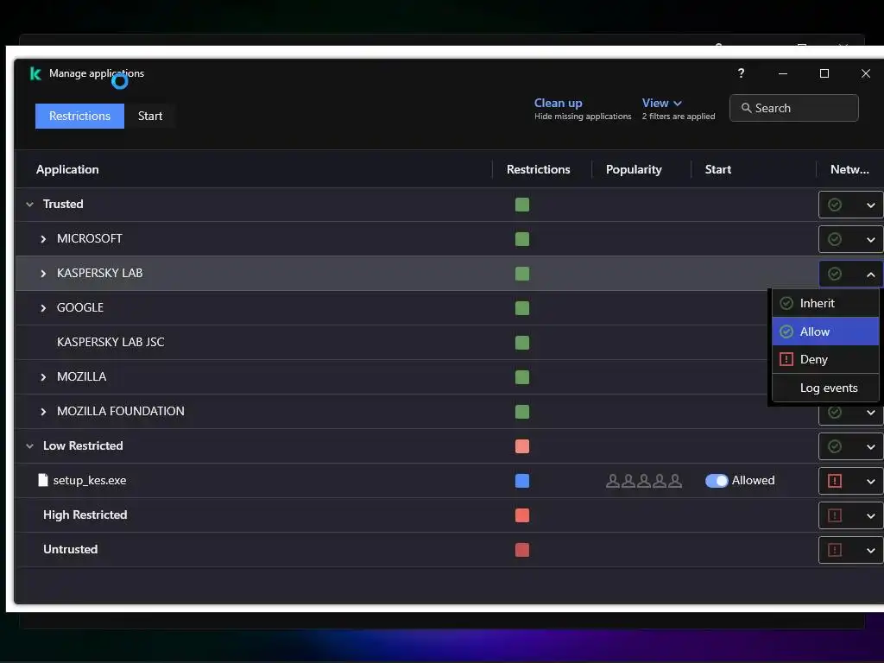Image resolution: width=884 pixels, height=663 pixels.
Task: Expand the MICROSOFT vendor group
Action: click(x=43, y=239)
